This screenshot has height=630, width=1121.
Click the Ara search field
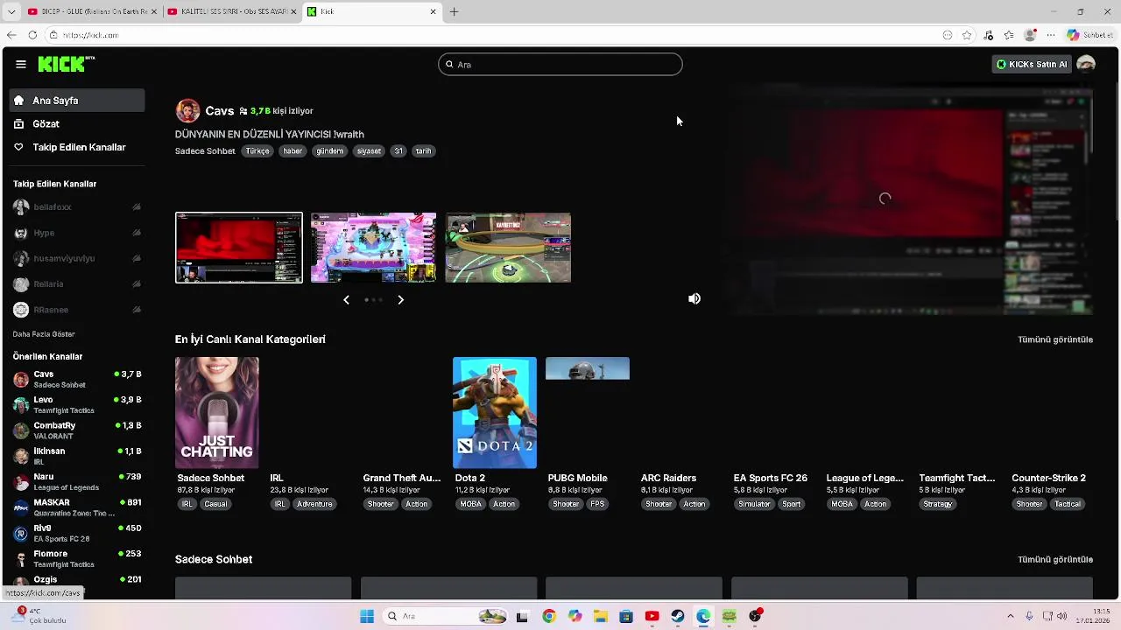click(x=560, y=64)
